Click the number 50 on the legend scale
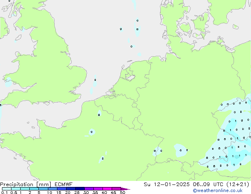Image resolution: width=251 pixels, height=194 pixels. 123,193
